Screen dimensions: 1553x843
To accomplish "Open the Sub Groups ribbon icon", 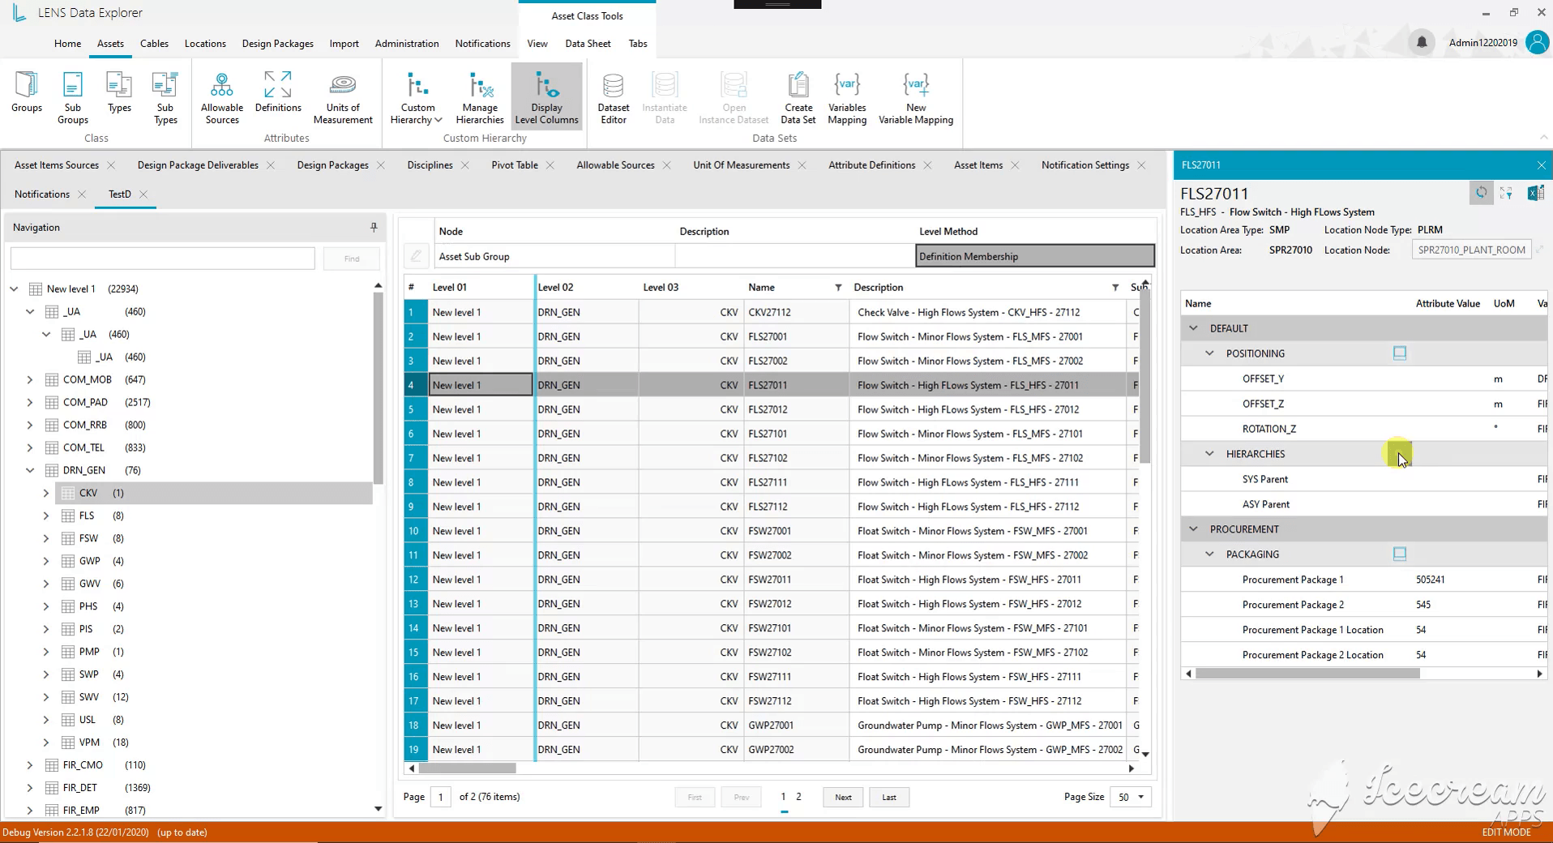I will pos(72,97).
